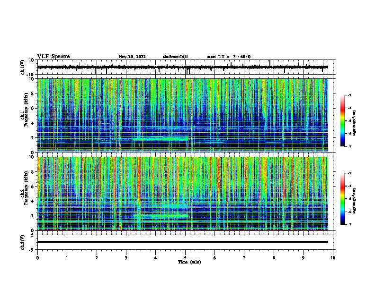Image resolution: width=375 pixels, height=289 pixels.
Task: Click the '-3' label on ch.1 colorbar
Action: [x=349, y=95]
